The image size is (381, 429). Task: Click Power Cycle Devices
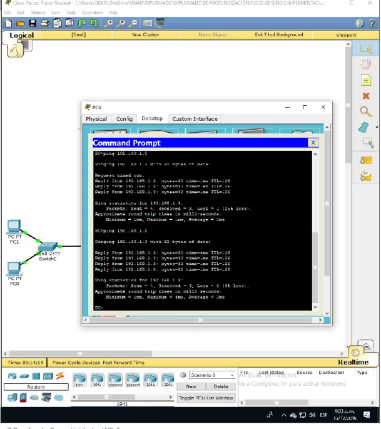click(x=76, y=363)
